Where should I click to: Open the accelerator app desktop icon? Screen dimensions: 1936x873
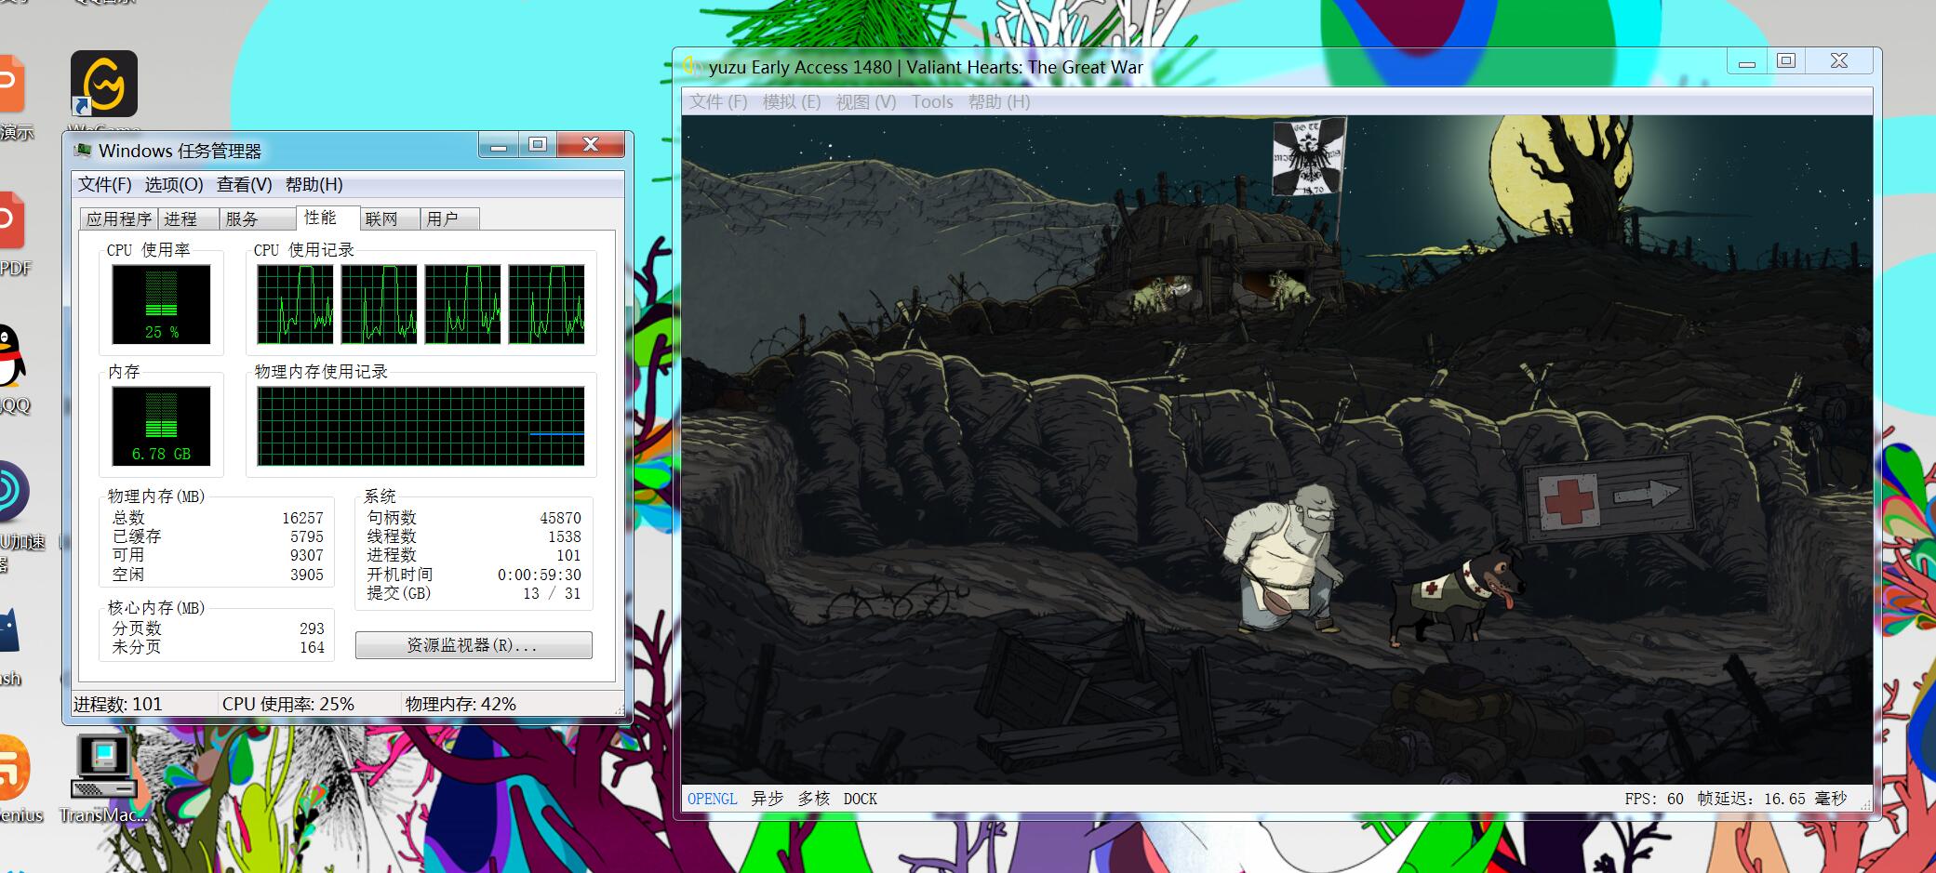14,491
